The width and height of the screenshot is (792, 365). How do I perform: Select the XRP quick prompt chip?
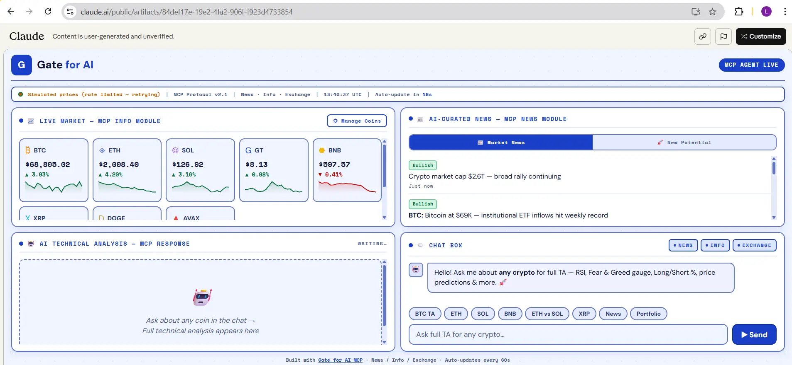[x=584, y=314]
